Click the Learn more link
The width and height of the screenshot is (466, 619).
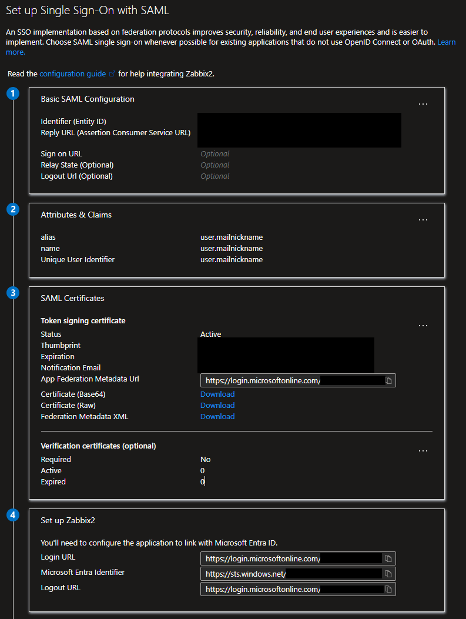[x=446, y=42]
